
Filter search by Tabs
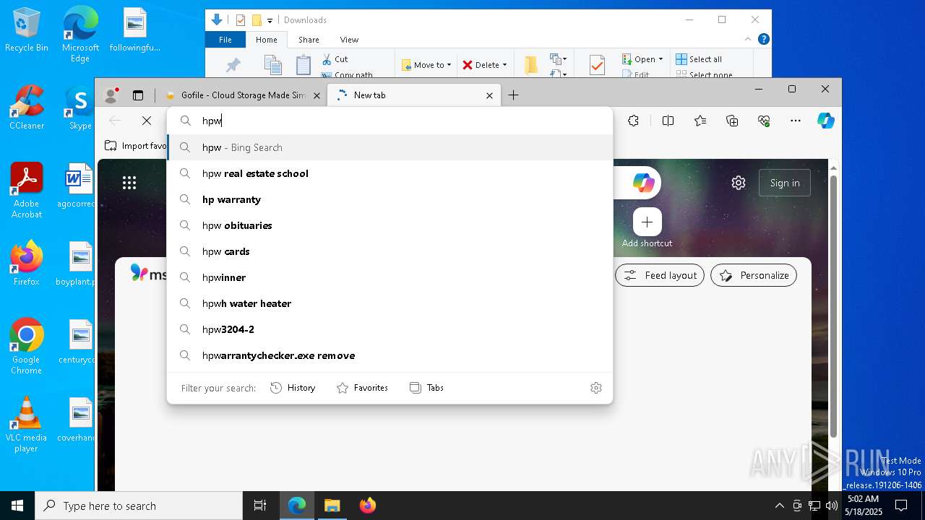pos(426,388)
